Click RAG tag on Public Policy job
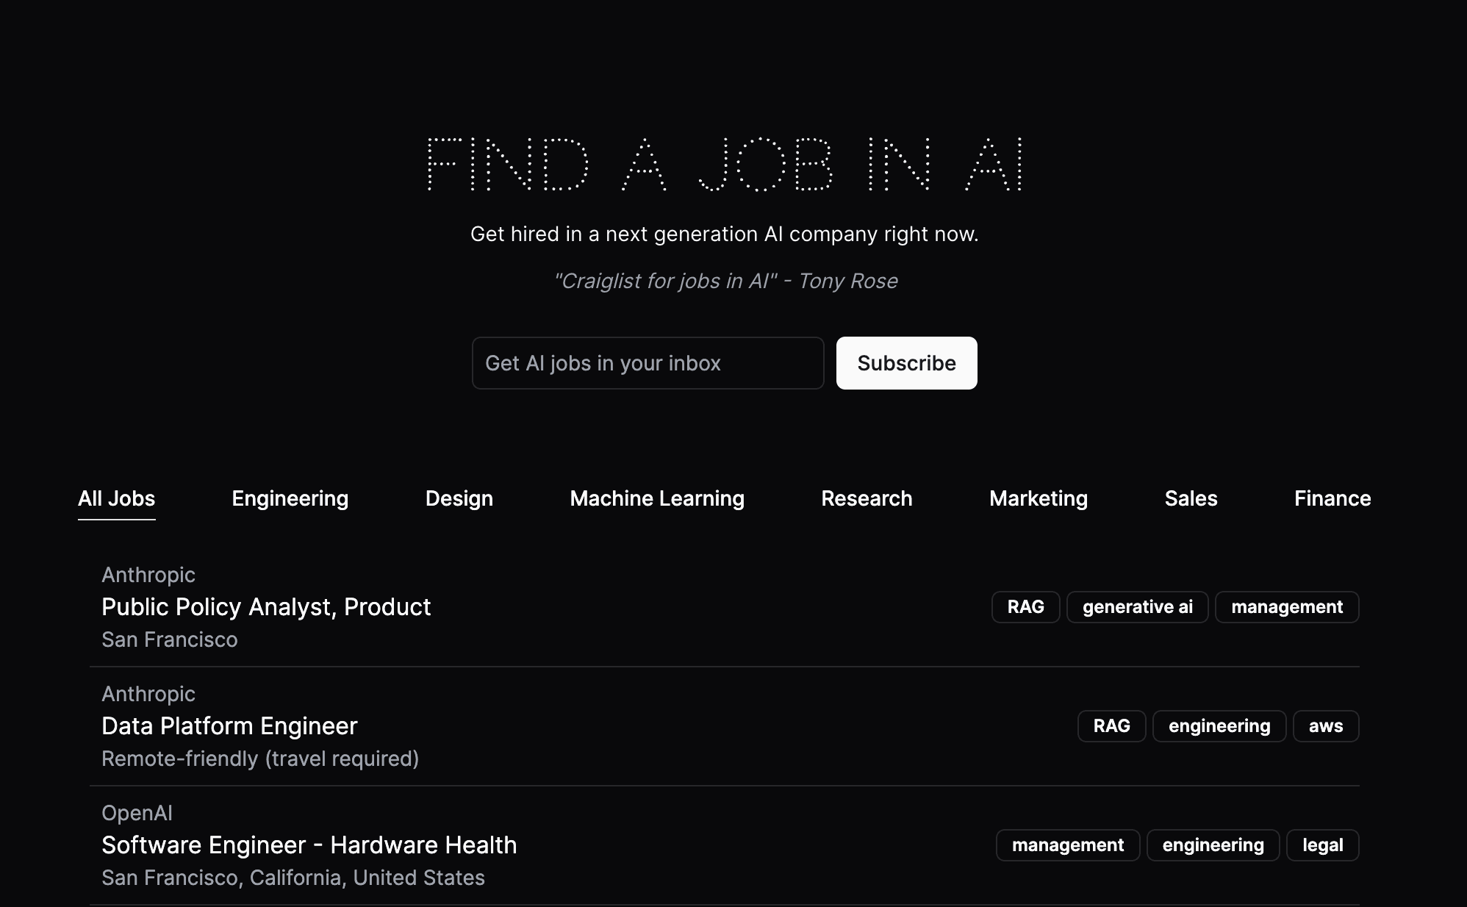This screenshot has width=1467, height=907. pyautogui.click(x=1025, y=607)
